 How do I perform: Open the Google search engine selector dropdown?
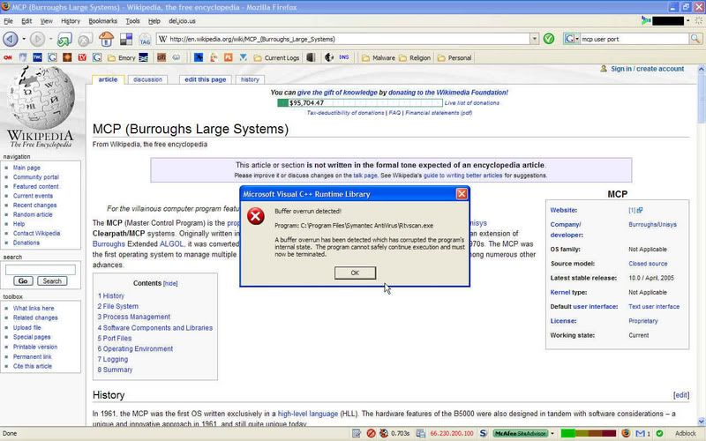pyautogui.click(x=569, y=39)
